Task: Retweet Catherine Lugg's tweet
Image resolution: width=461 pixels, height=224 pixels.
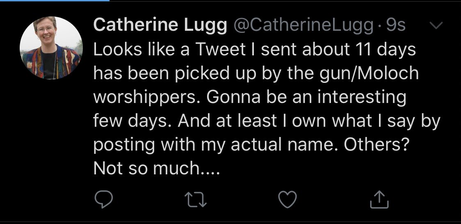Action: tap(196, 200)
